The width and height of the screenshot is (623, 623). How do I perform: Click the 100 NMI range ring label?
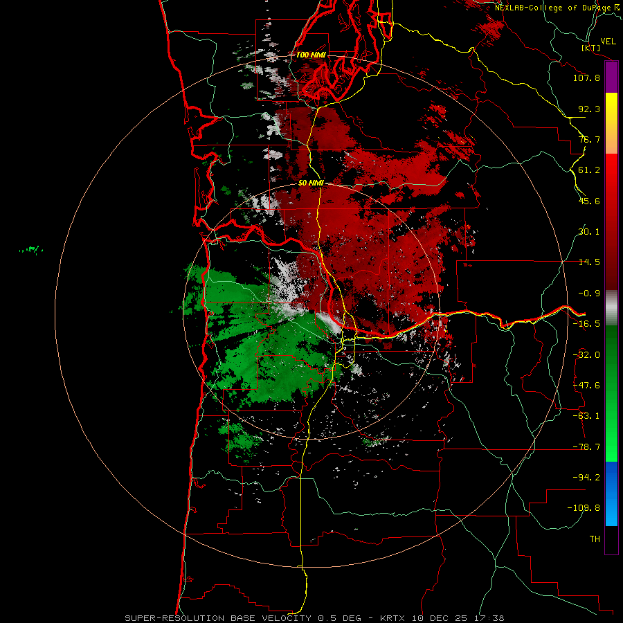311,55
